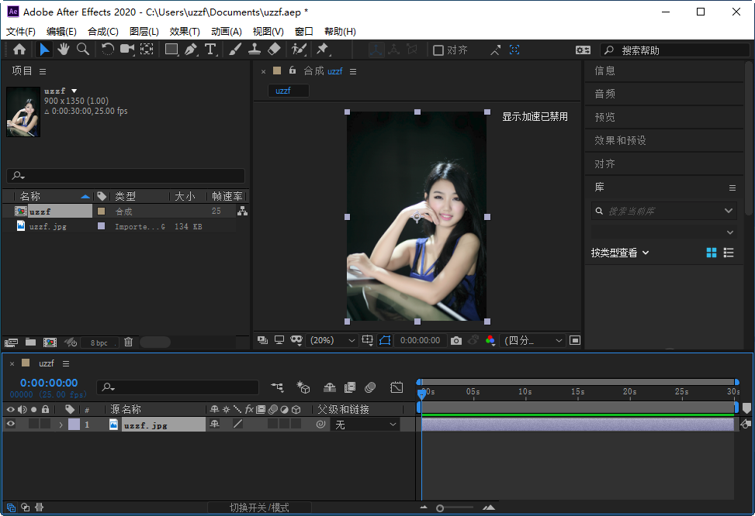
Task: Click the 切换开关/模式 button
Action: point(258,507)
